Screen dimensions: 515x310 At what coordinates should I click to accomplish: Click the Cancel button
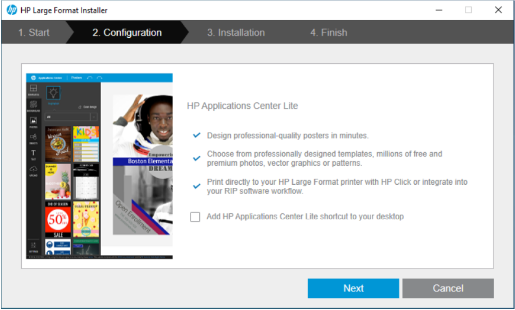(x=448, y=288)
